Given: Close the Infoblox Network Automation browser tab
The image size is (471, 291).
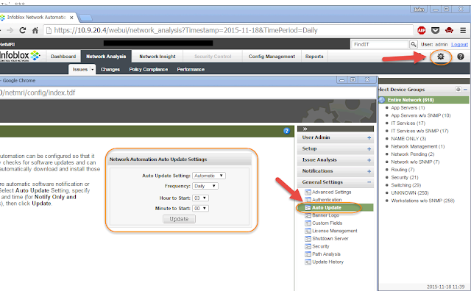Looking at the screenshot, I should [71, 18].
